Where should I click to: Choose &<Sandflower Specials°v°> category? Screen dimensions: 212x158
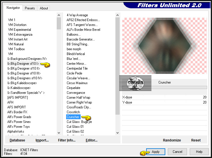click(x=26, y=93)
